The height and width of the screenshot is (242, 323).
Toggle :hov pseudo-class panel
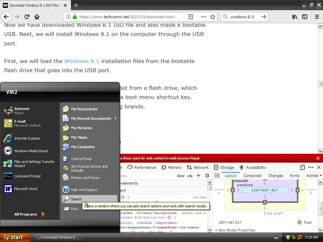coord(180,176)
